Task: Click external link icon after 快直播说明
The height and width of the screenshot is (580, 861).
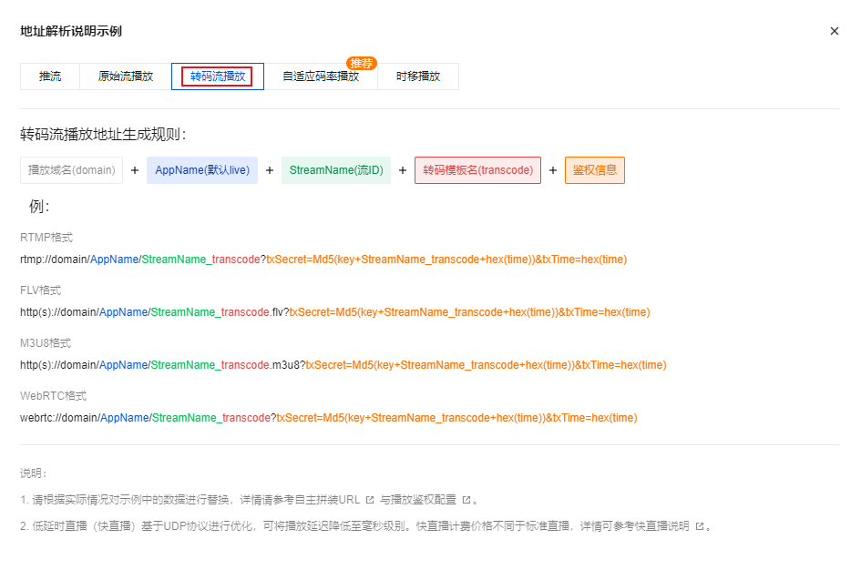Action: [700, 526]
